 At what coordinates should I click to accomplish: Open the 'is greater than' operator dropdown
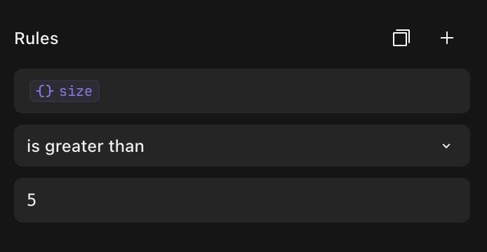[242, 146]
